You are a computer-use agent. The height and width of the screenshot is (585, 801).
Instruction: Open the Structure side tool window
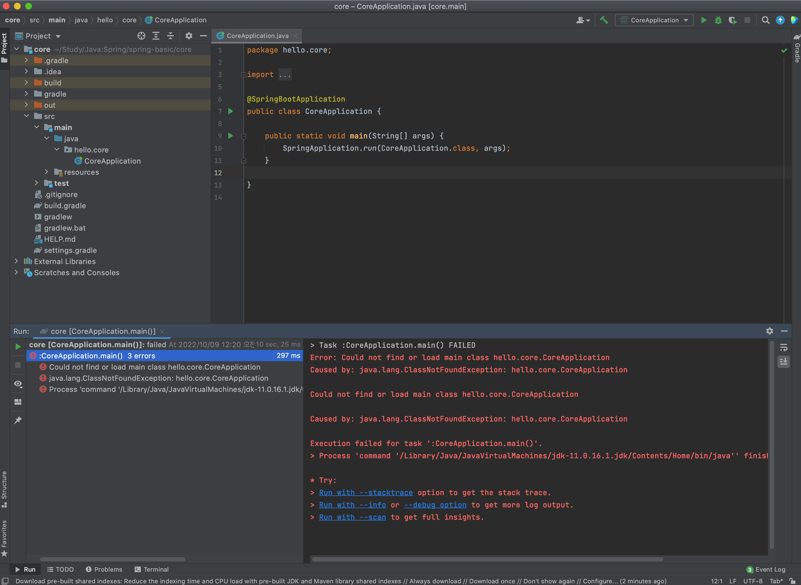tap(4, 489)
